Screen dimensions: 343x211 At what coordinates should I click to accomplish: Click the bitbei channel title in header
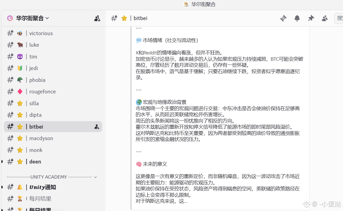(x=141, y=18)
